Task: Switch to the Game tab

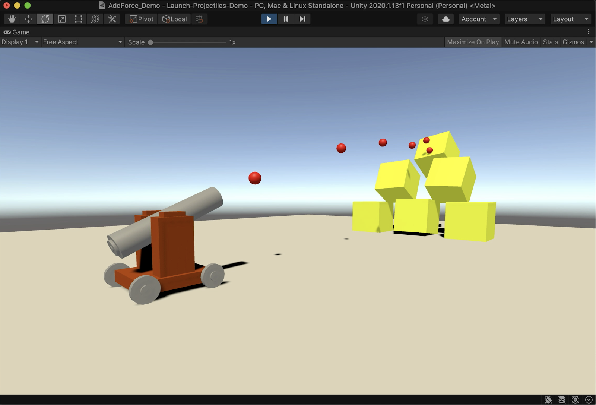Action: pyautogui.click(x=17, y=32)
